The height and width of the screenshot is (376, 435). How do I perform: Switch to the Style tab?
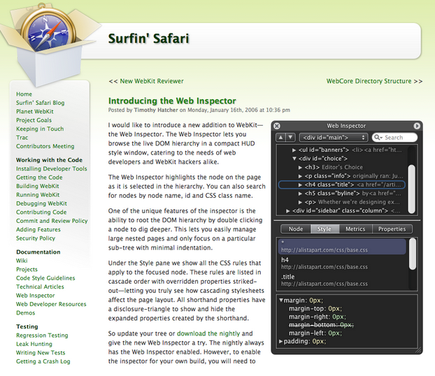tap(325, 229)
